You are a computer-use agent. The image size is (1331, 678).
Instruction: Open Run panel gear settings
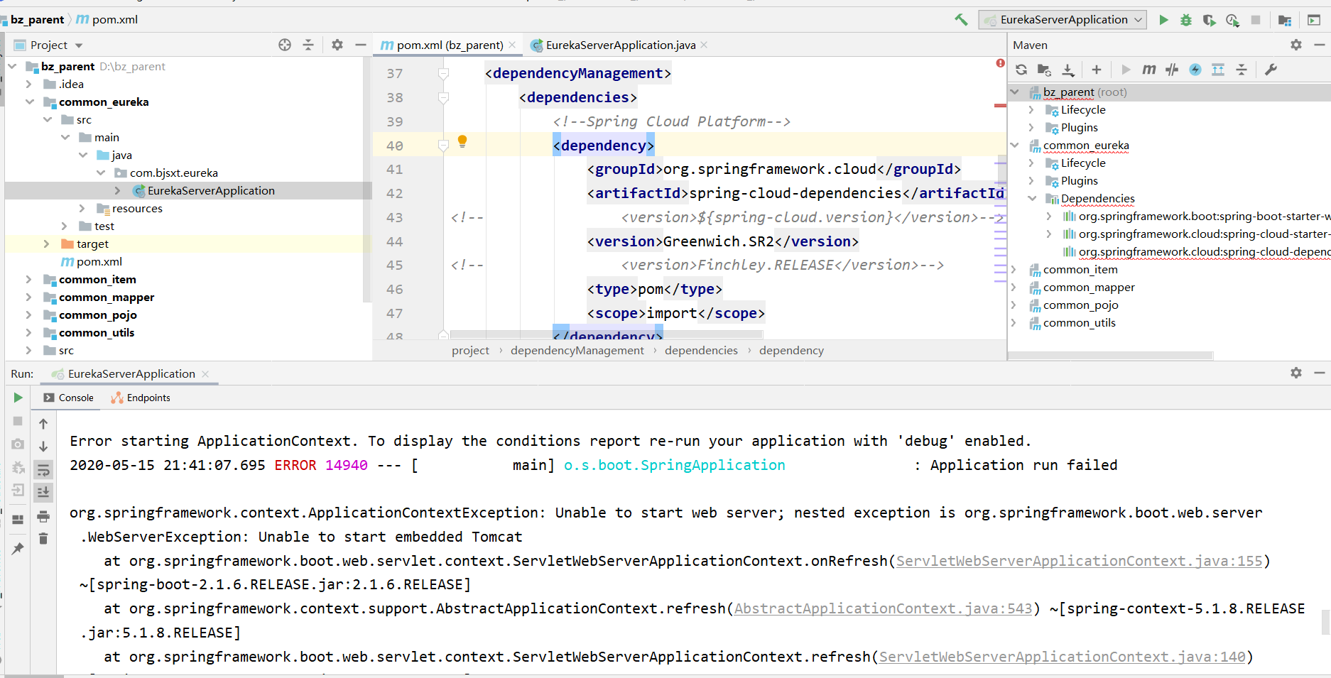point(1296,373)
